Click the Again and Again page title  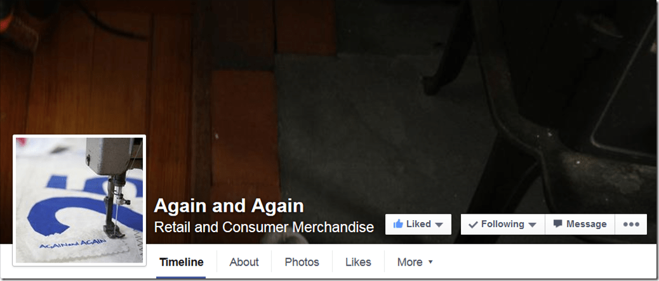click(229, 206)
